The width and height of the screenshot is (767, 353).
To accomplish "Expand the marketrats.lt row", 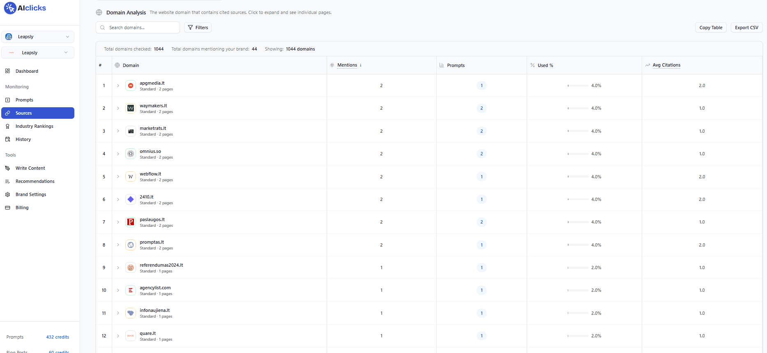I will pyautogui.click(x=118, y=131).
